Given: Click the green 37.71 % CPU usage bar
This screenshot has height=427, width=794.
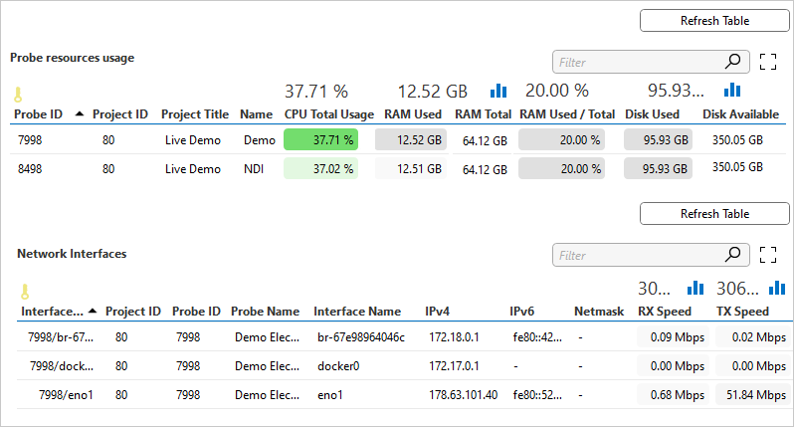Looking at the screenshot, I should [326, 140].
